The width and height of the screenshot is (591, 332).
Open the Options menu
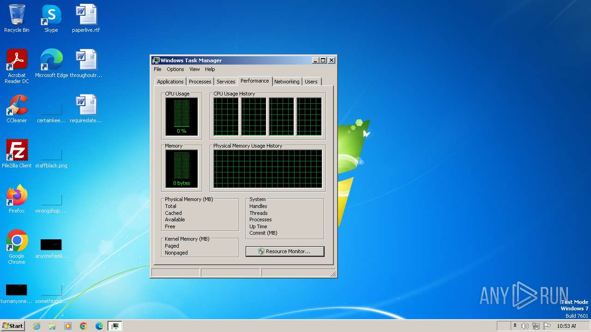click(175, 69)
